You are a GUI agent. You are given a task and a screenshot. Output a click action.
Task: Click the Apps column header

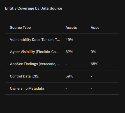pos(95,28)
